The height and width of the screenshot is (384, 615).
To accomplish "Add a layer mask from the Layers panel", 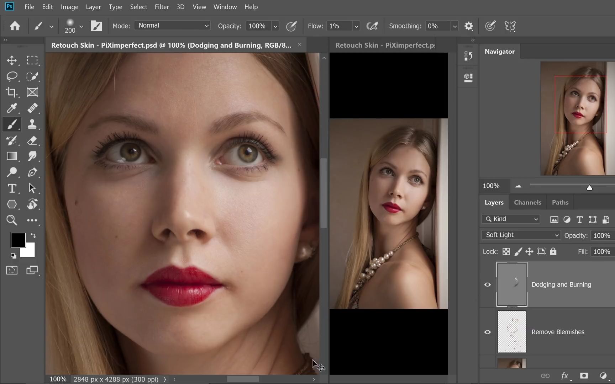I will coord(583,375).
